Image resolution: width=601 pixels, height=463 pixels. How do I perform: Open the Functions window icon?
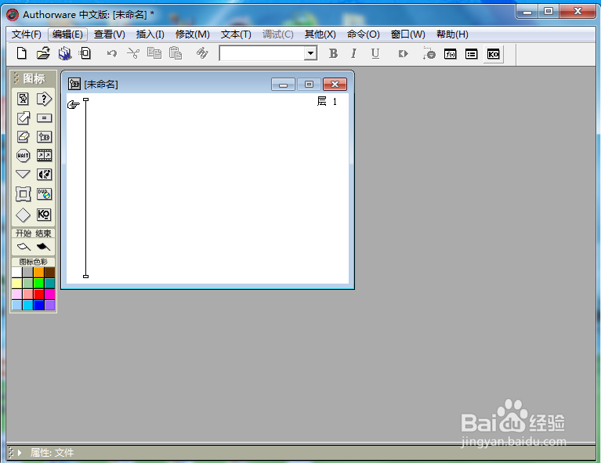(x=450, y=54)
